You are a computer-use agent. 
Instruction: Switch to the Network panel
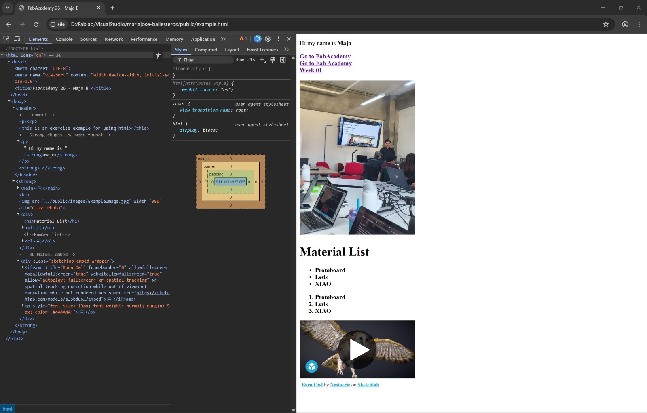114,39
